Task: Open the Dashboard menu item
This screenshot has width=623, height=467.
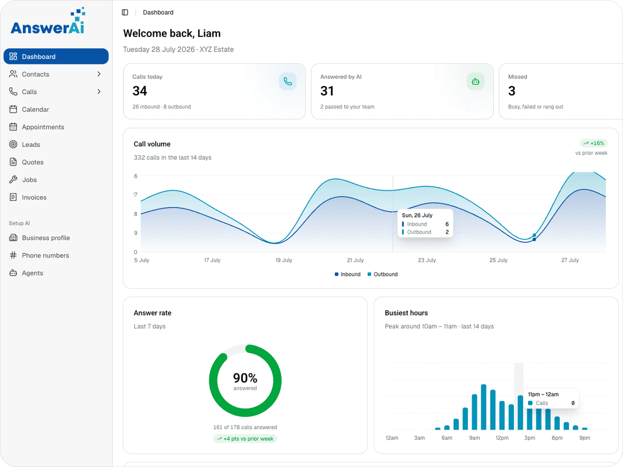Action: click(56, 57)
